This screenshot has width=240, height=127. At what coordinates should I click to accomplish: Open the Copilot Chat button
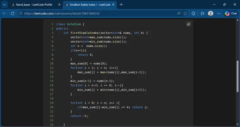coord(231,13)
